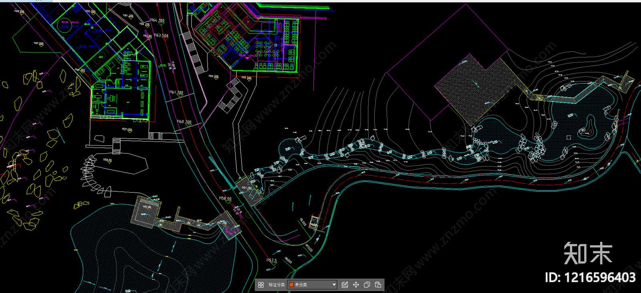This screenshot has width=641, height=293.
Task: Select the 1160.700 elevation label
Action: (x=184, y=122)
